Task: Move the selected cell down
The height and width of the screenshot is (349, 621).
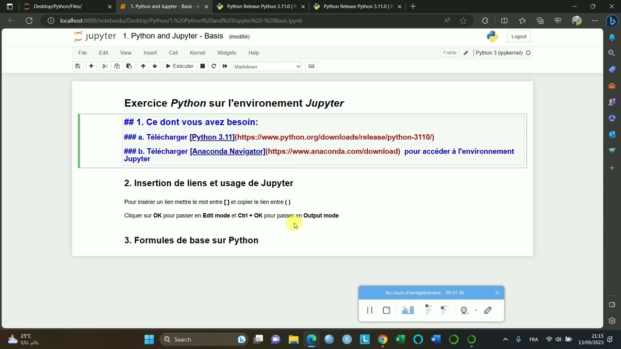Action: point(155,66)
